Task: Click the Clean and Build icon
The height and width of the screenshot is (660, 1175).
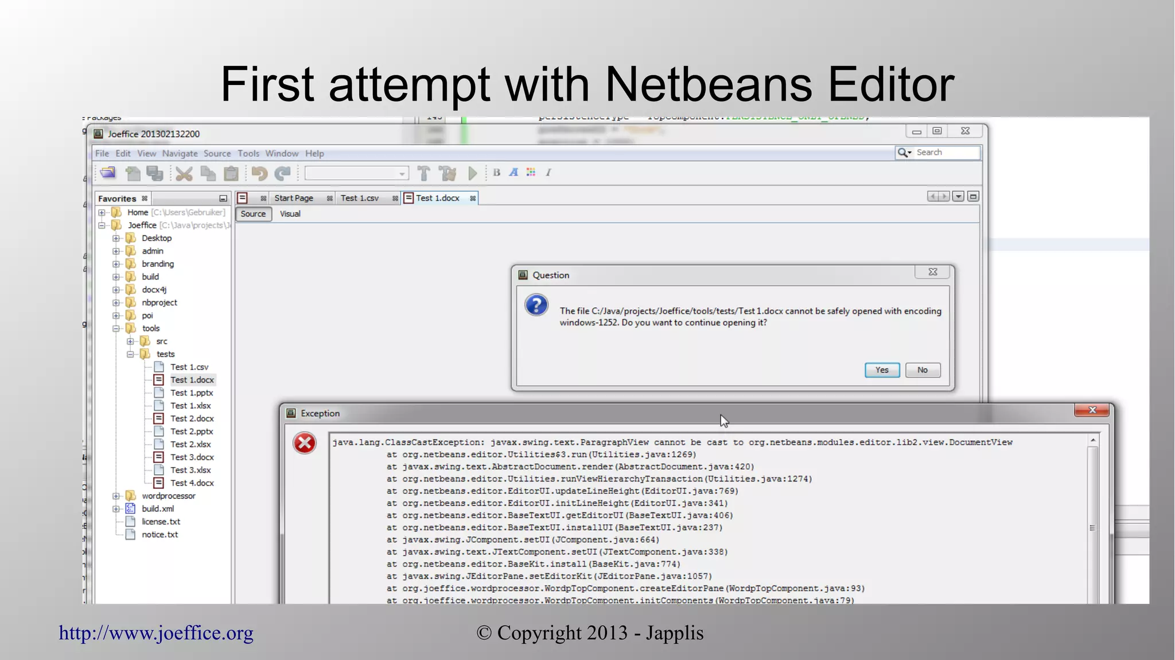Action: pyautogui.click(x=448, y=173)
